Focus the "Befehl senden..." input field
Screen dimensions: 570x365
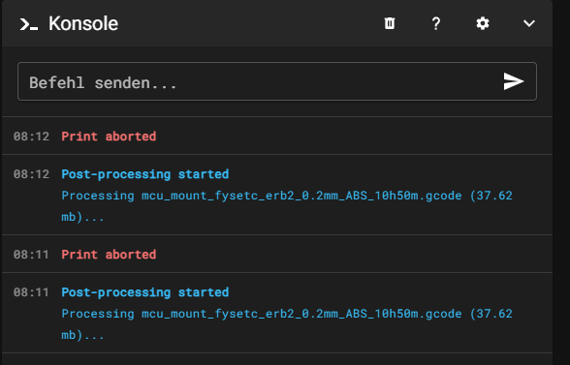pyautogui.click(x=277, y=81)
